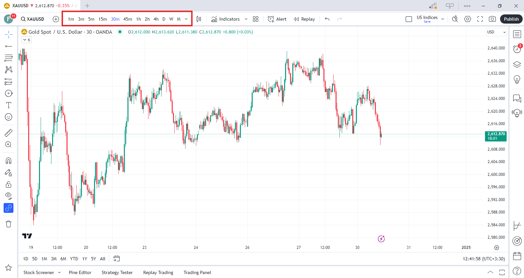Select the geometric shapes brush tool
Image resolution: width=524 pixels, height=278 pixels.
pos(9,93)
